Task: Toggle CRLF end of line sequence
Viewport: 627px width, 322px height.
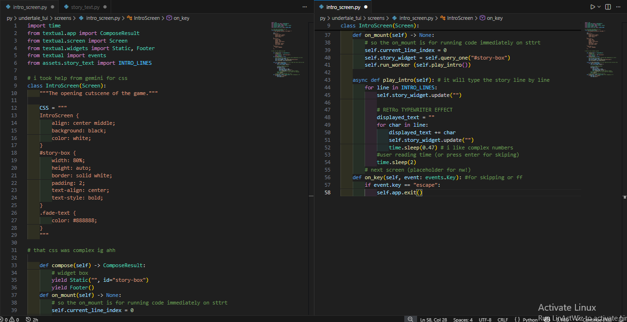Action: point(503,320)
